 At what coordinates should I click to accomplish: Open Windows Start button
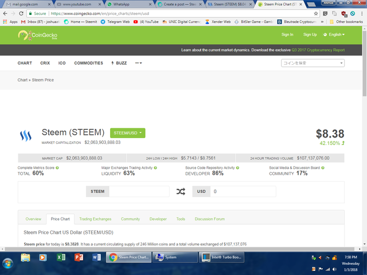click(x=7, y=264)
